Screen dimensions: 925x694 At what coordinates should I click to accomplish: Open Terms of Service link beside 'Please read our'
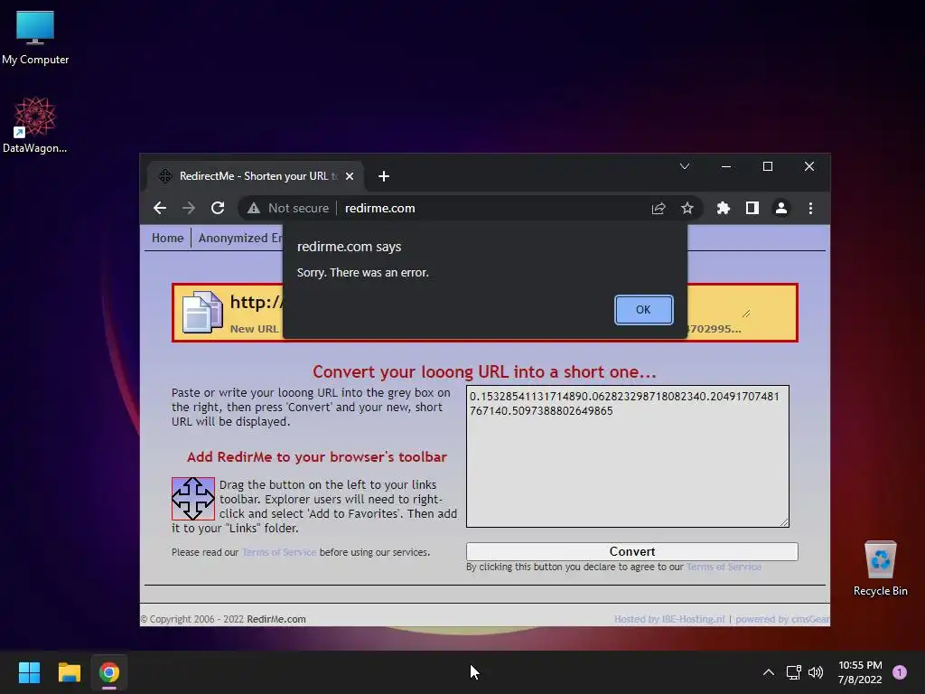[x=279, y=552]
